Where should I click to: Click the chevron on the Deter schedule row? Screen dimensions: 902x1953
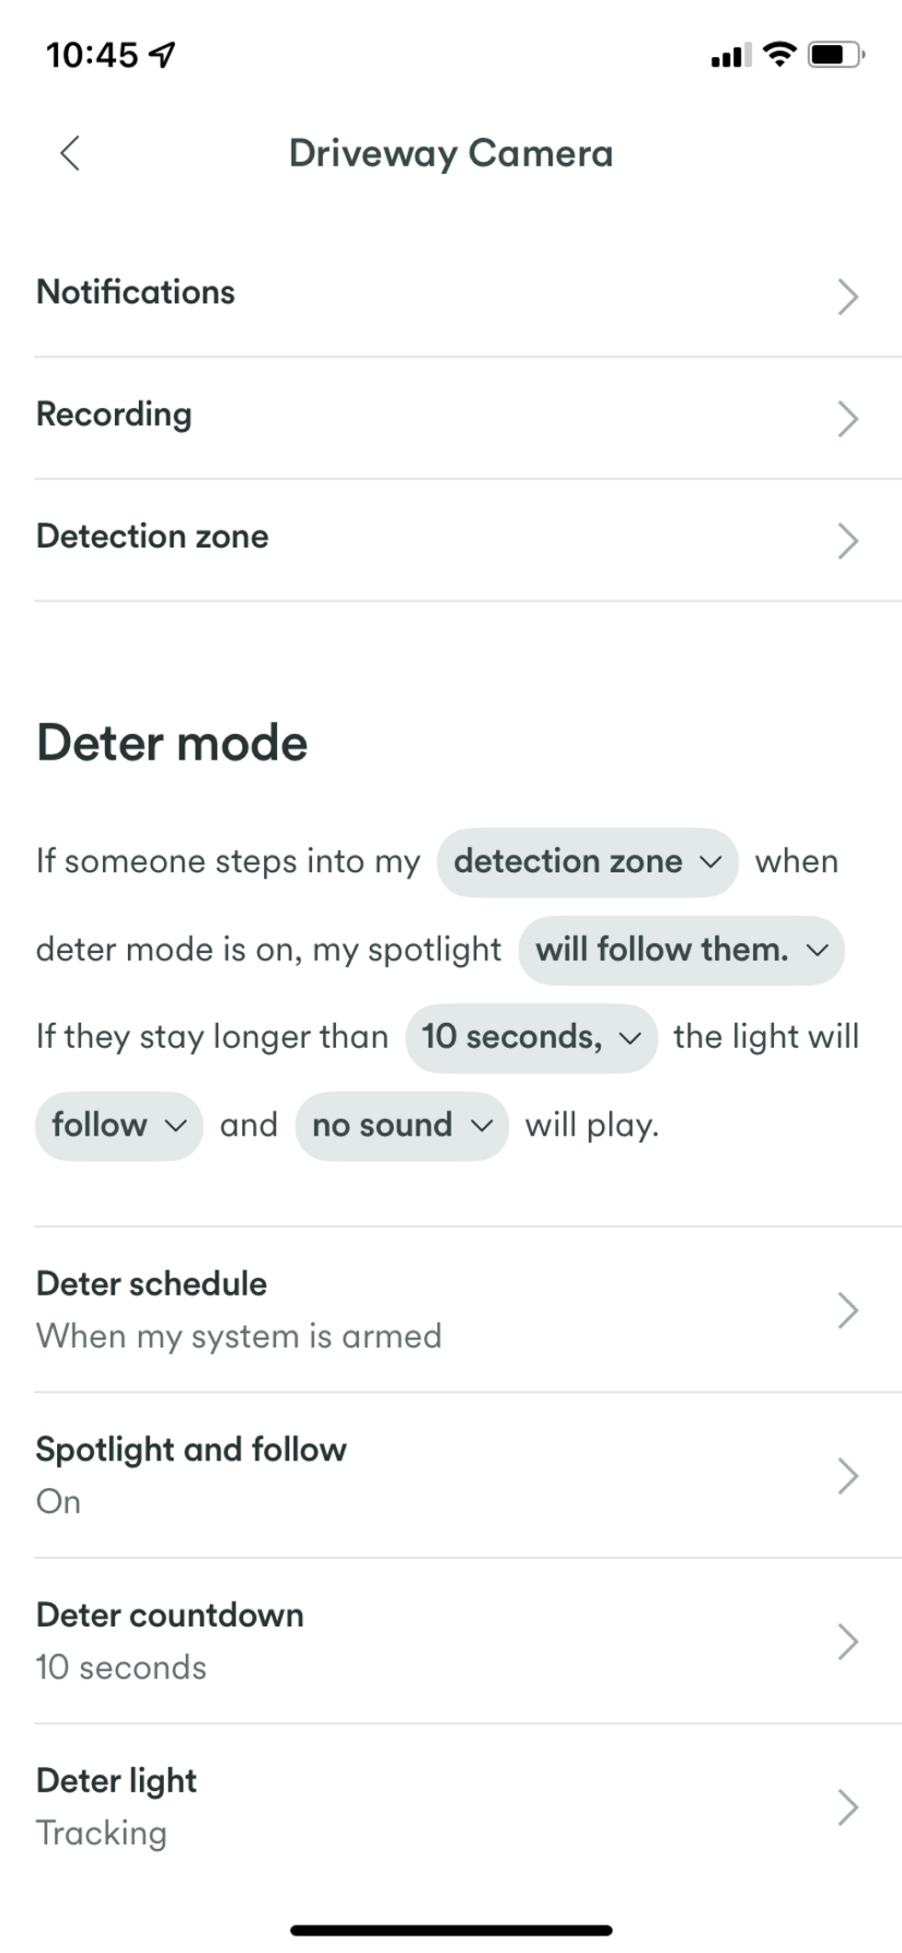[848, 1309]
